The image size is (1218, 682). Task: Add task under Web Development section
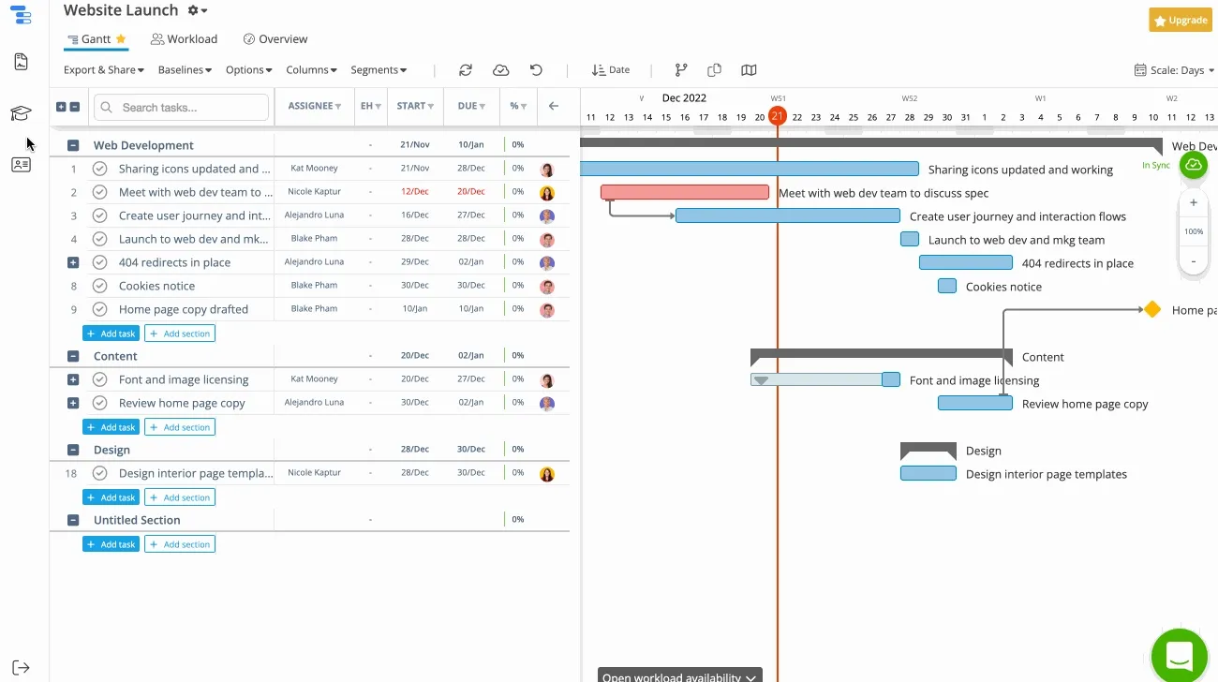pos(111,334)
